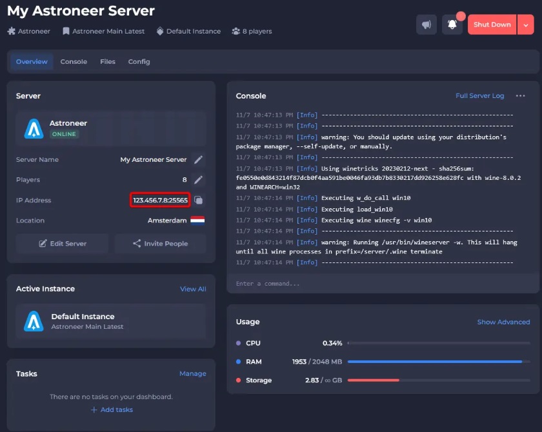This screenshot has width=542, height=432.
Task: Click the 1953 / 2048 MB RAM value
Action: point(317,362)
